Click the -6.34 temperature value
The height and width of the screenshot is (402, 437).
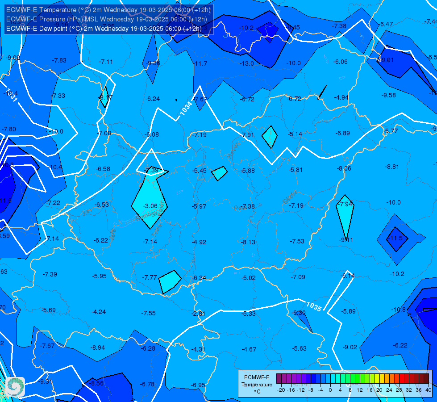click(x=199, y=278)
